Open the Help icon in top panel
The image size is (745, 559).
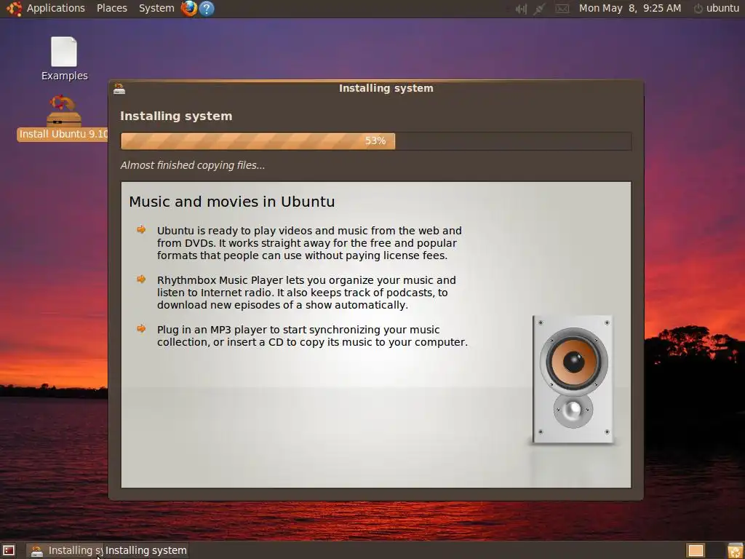(206, 8)
